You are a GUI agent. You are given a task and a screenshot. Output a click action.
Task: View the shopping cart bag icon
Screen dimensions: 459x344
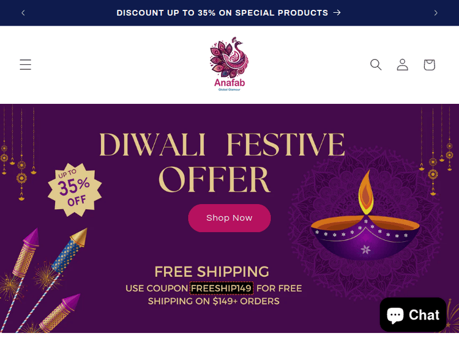pos(430,65)
